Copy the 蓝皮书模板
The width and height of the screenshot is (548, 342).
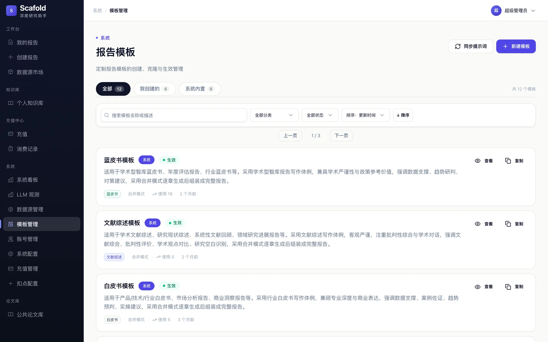tap(514, 161)
